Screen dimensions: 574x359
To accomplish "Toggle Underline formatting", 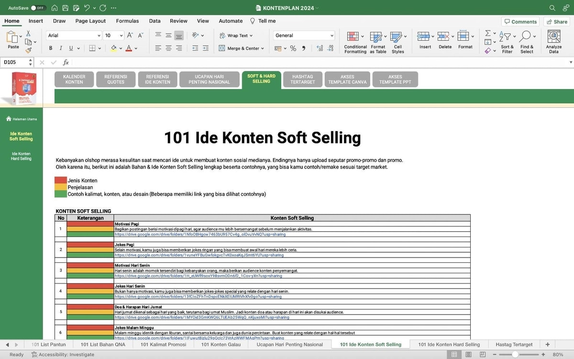I will [x=71, y=48].
